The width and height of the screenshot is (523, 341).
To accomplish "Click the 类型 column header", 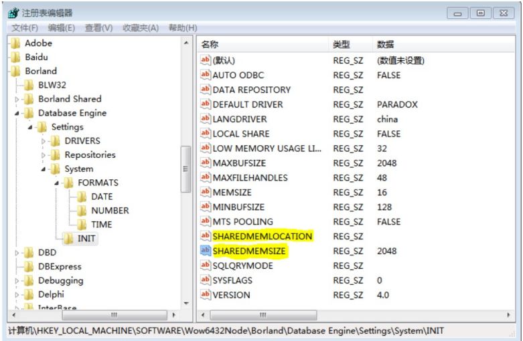I will click(342, 44).
